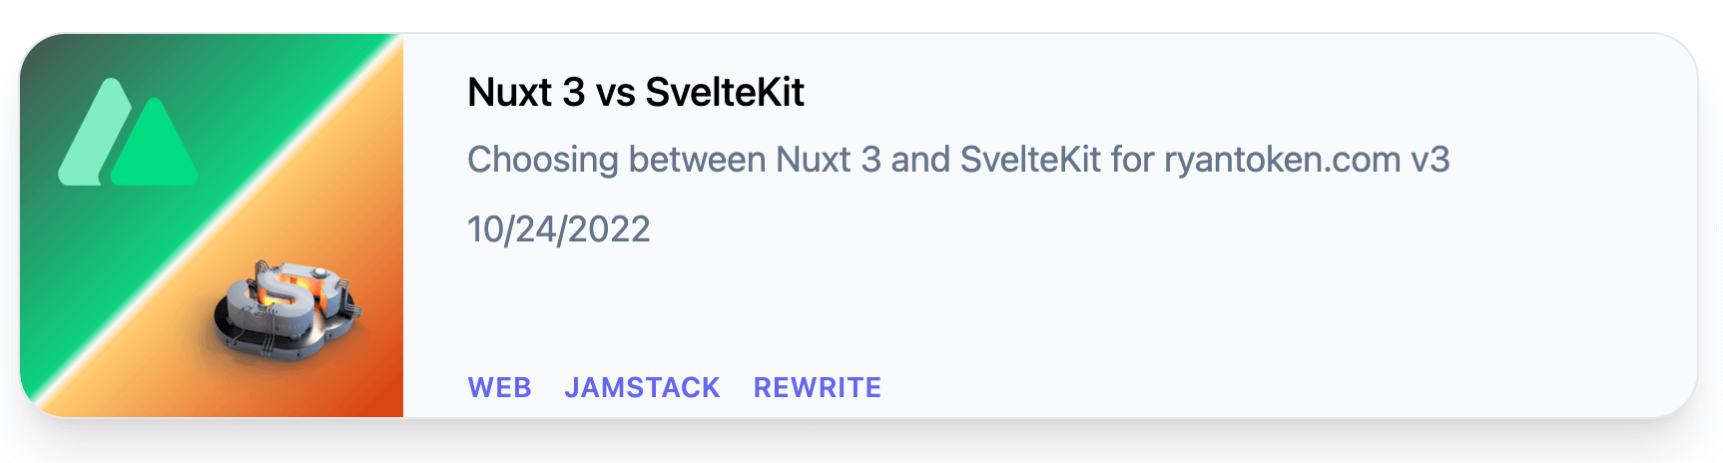The image size is (1723, 463).
Task: Filter posts by the WEB tag
Action: [500, 387]
